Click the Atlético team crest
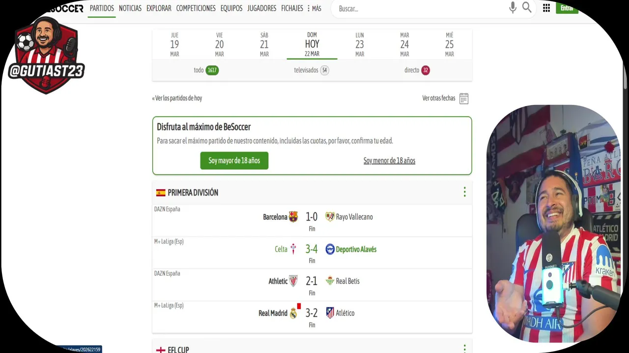This screenshot has height=353, width=629. (330, 313)
